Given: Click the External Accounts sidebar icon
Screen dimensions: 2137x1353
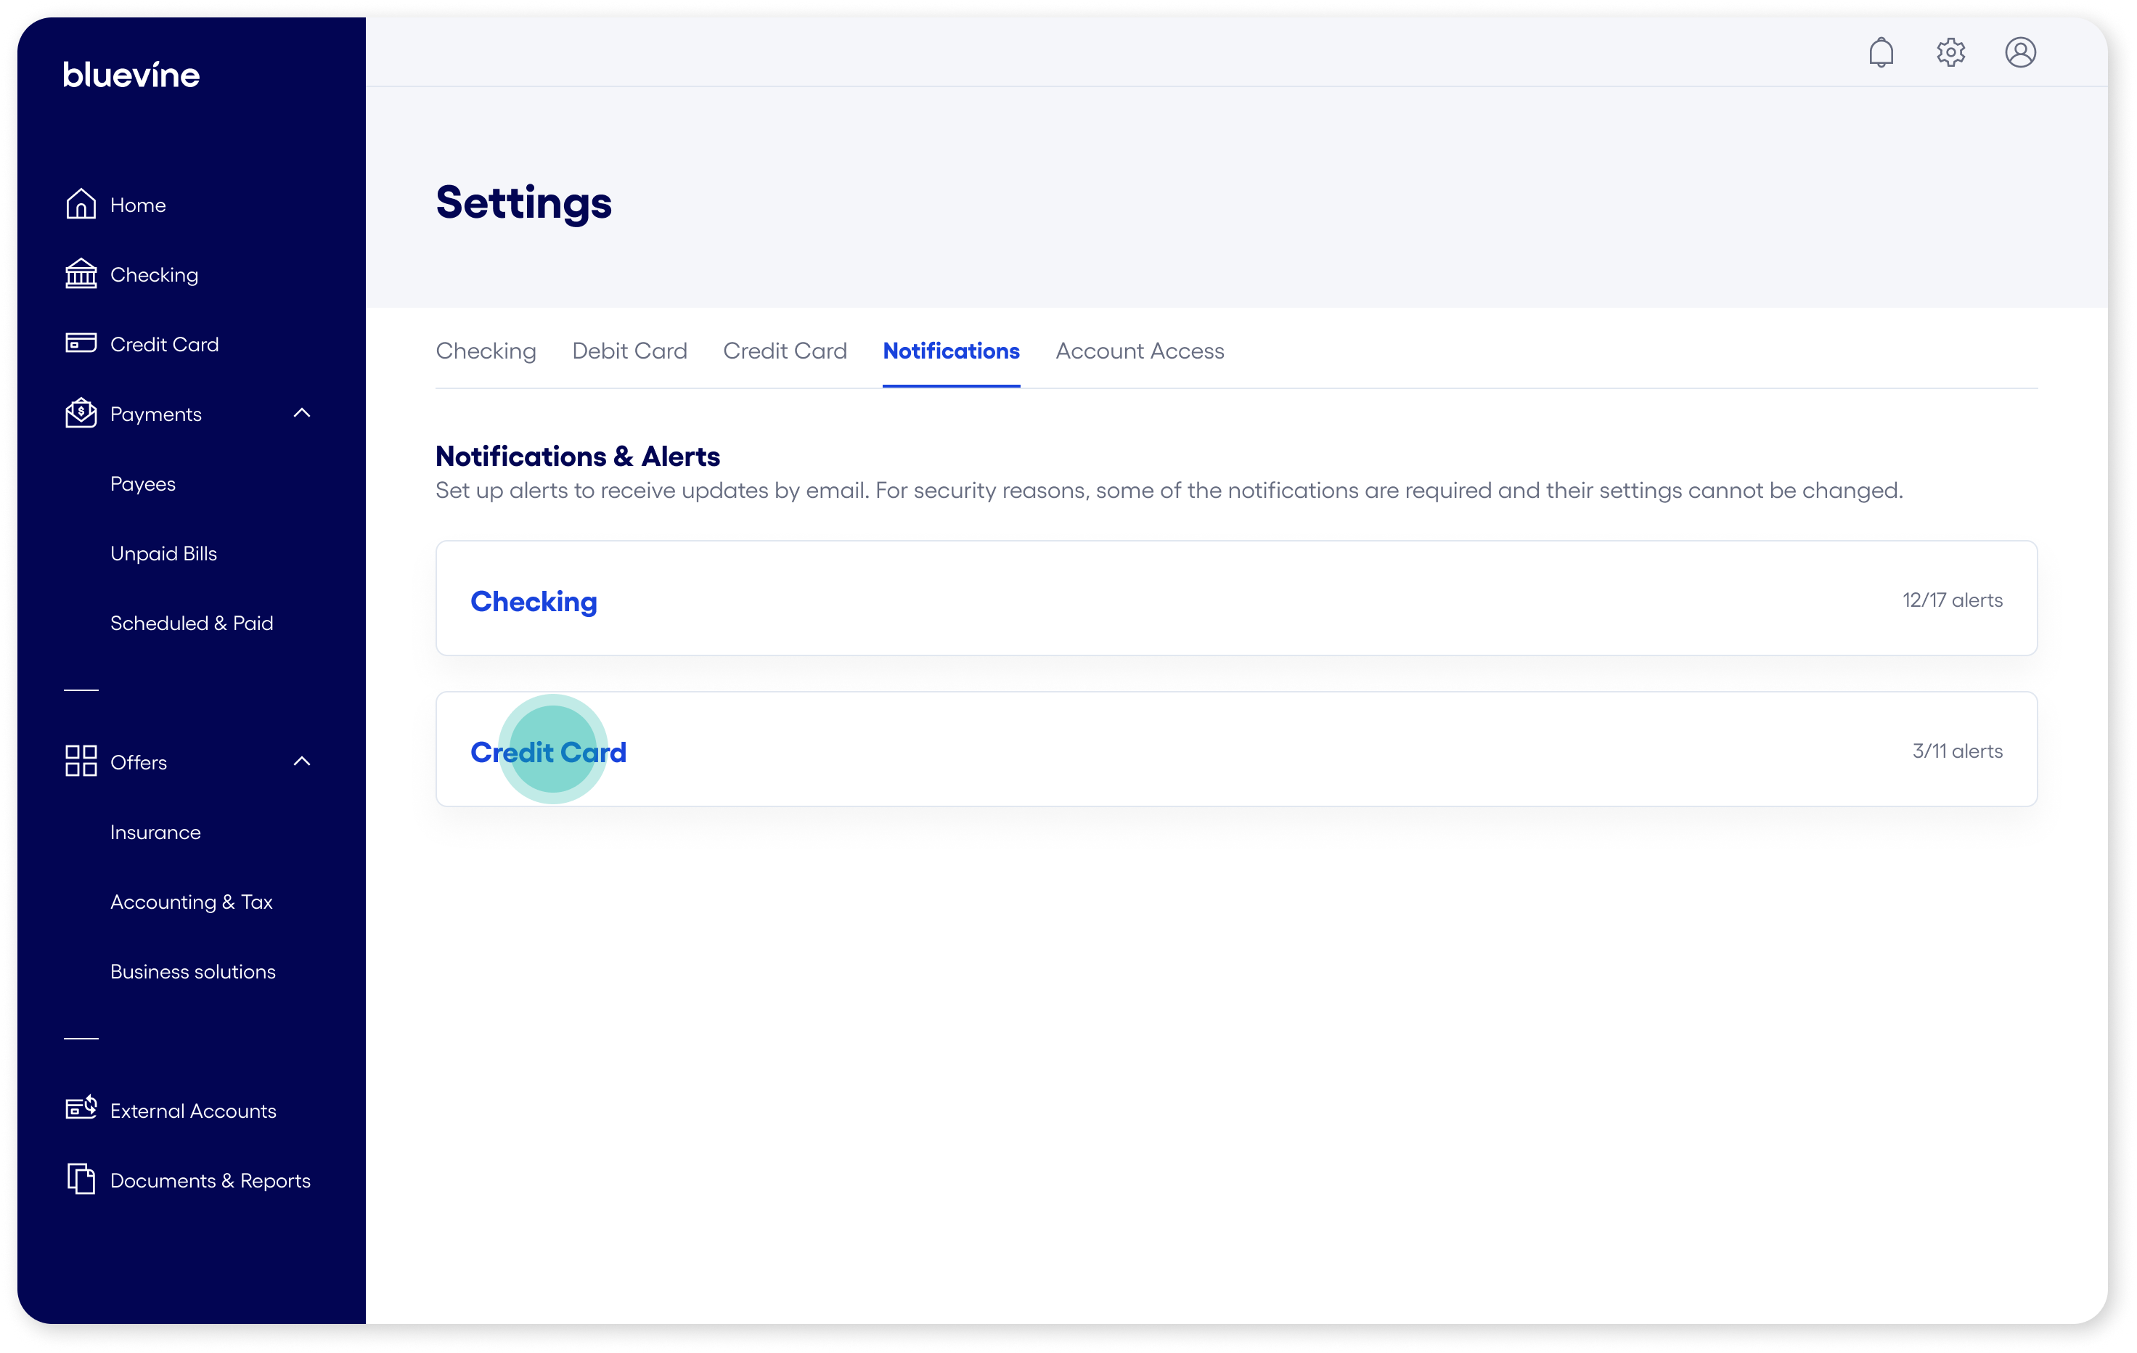Looking at the screenshot, I should click(x=80, y=1109).
